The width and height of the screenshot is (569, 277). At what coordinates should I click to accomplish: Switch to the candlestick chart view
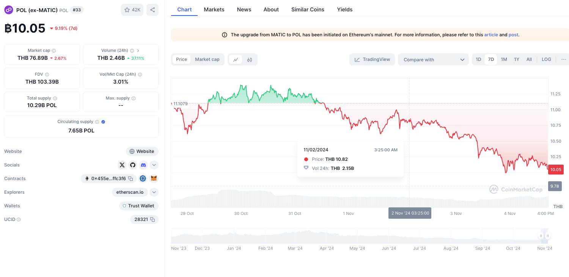[250, 59]
